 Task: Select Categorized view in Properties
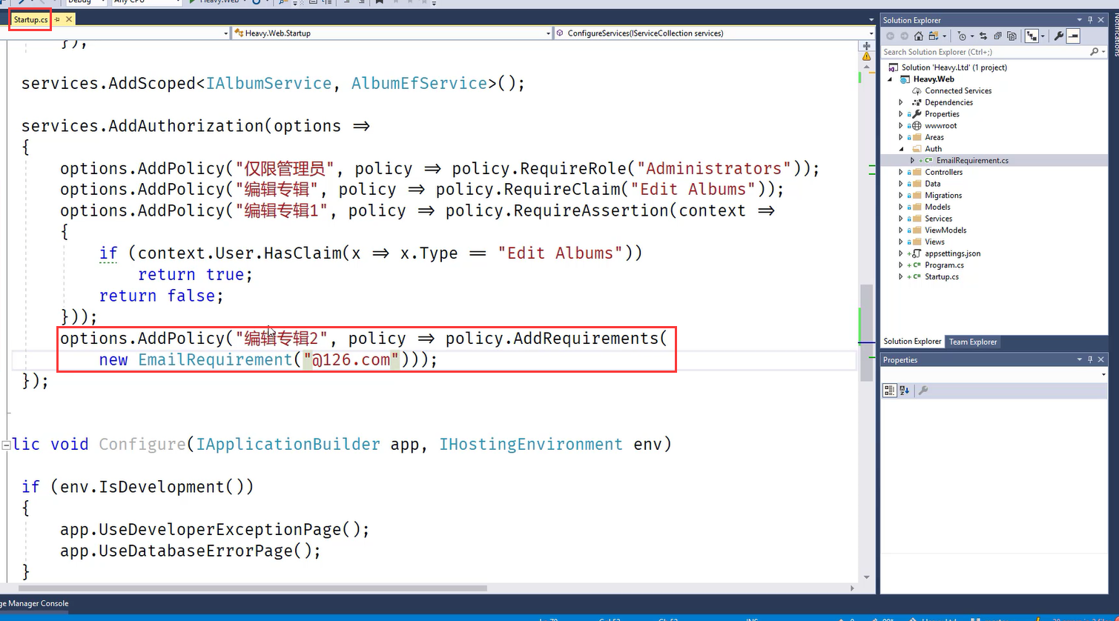point(890,391)
